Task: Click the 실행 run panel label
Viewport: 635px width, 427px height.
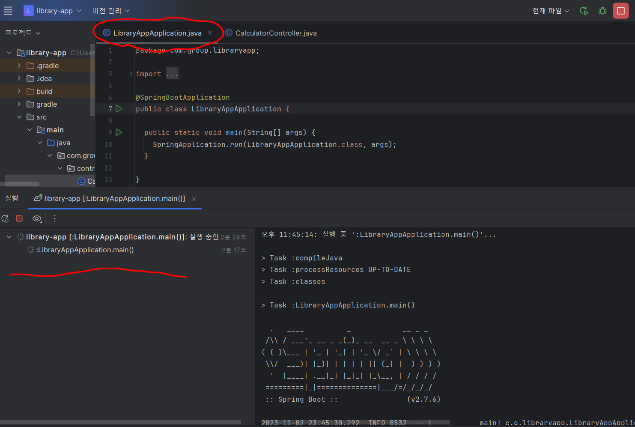Action: tap(12, 198)
